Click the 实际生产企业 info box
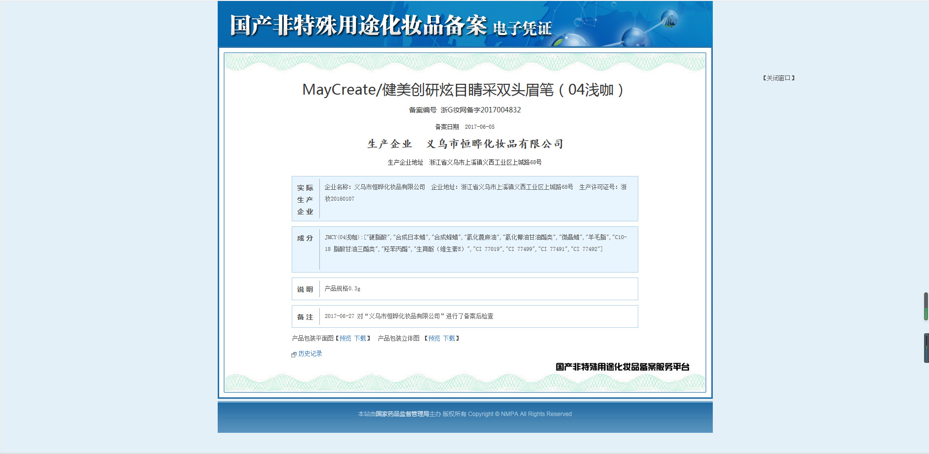 coord(464,199)
